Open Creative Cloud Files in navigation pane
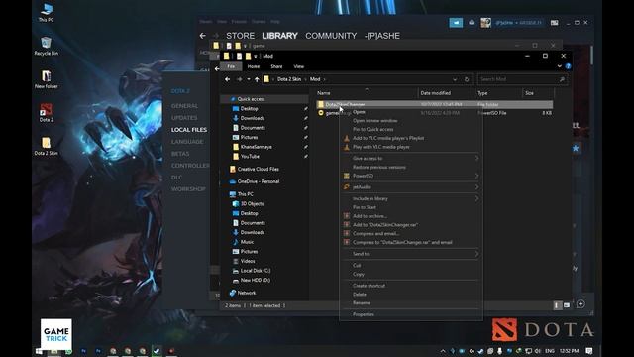634x357 pixels. pos(258,169)
